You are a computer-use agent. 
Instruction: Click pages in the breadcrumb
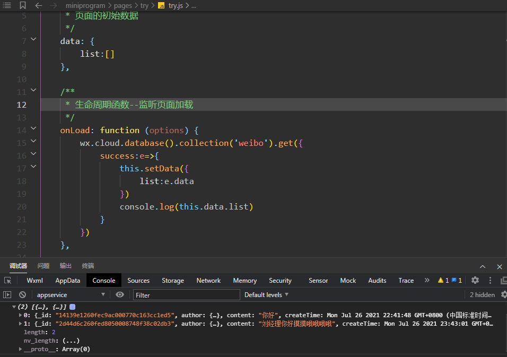click(x=123, y=5)
